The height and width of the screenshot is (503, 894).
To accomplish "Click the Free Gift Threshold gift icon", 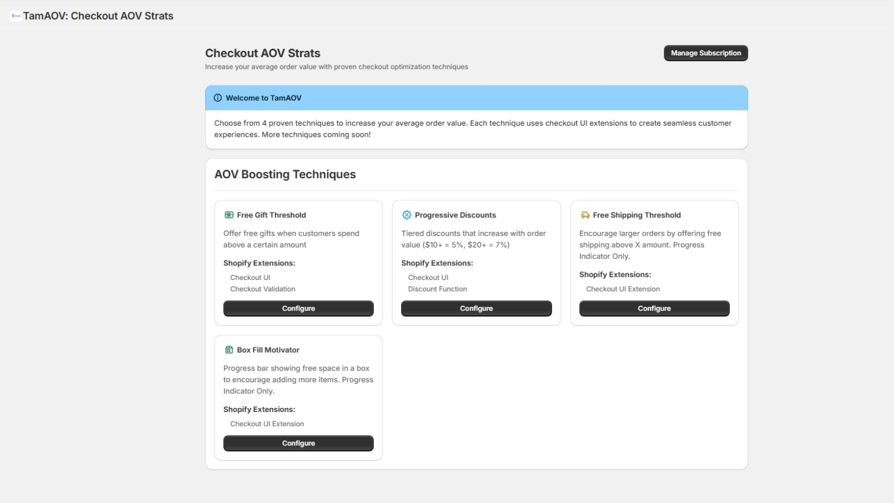I will (x=229, y=215).
